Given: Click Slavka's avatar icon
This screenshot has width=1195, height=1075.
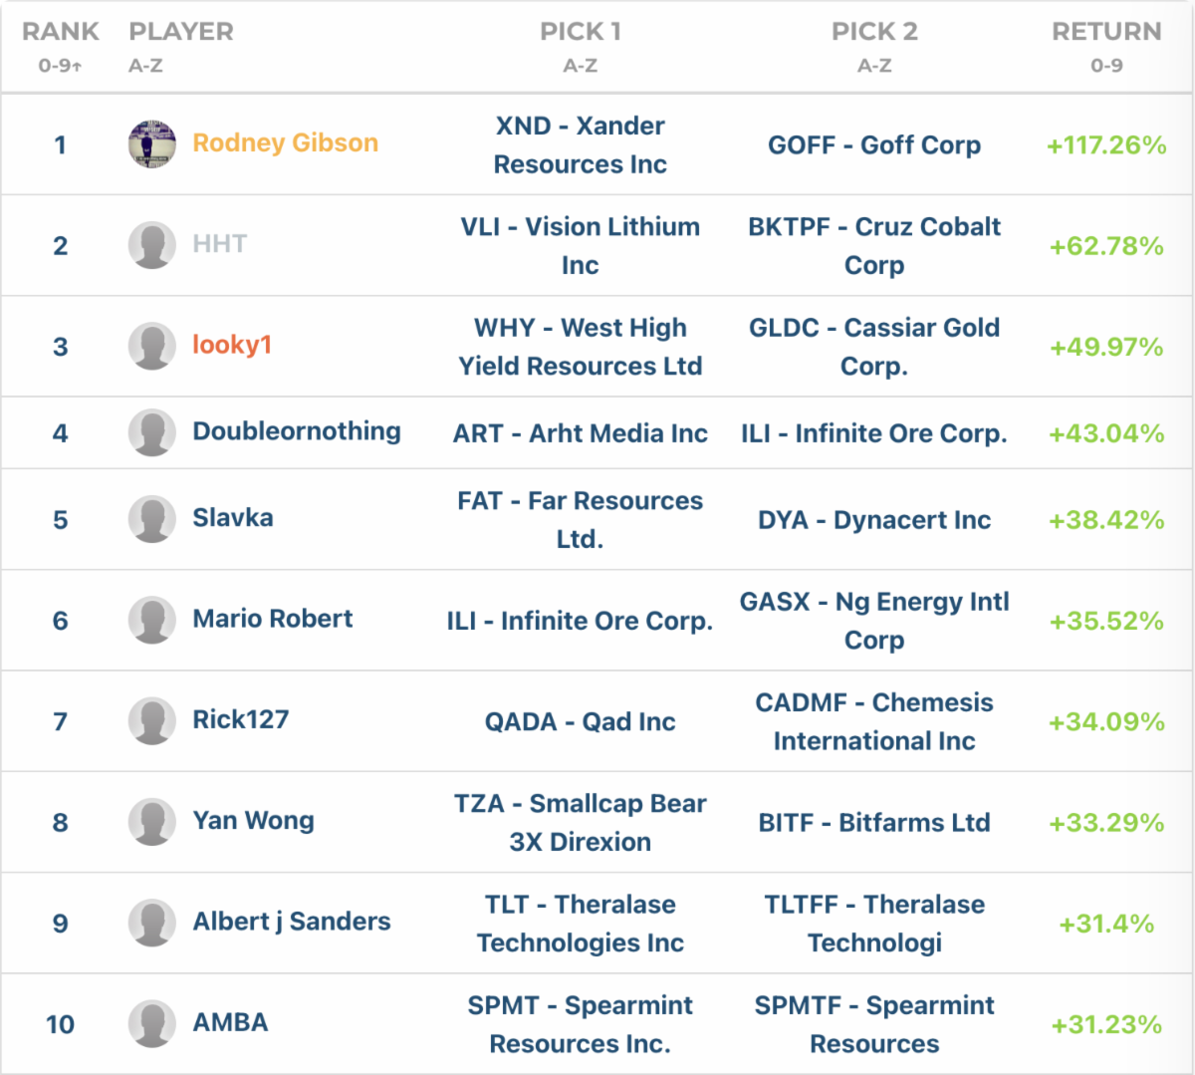Looking at the screenshot, I should (x=152, y=519).
